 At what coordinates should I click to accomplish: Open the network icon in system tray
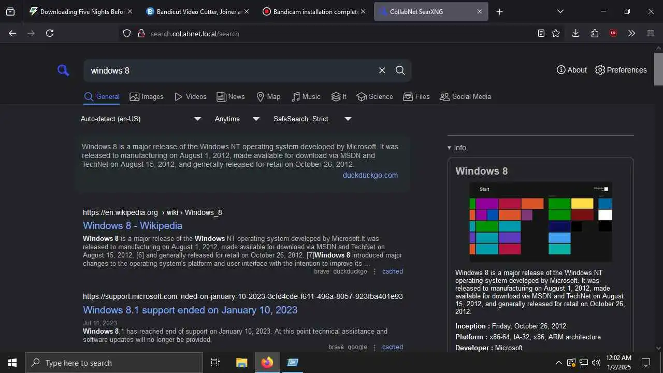pyautogui.click(x=584, y=363)
